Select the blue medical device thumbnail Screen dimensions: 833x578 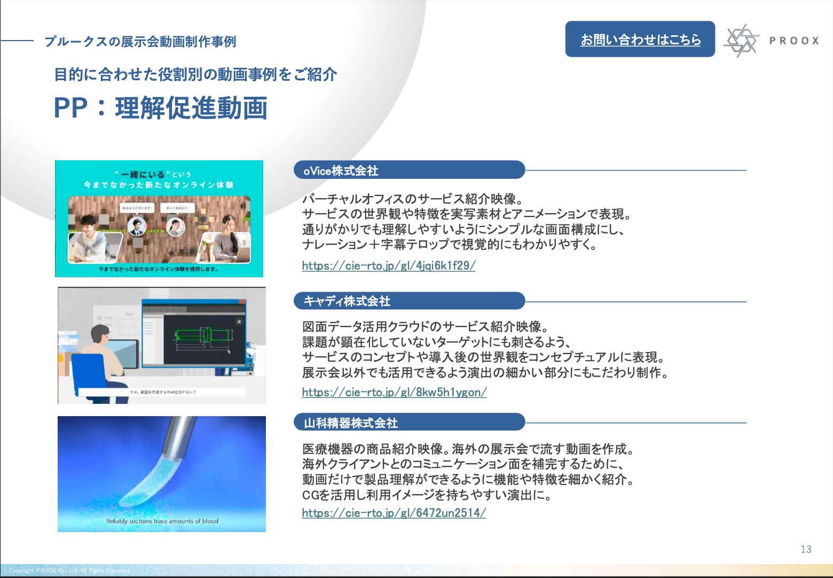[162, 474]
